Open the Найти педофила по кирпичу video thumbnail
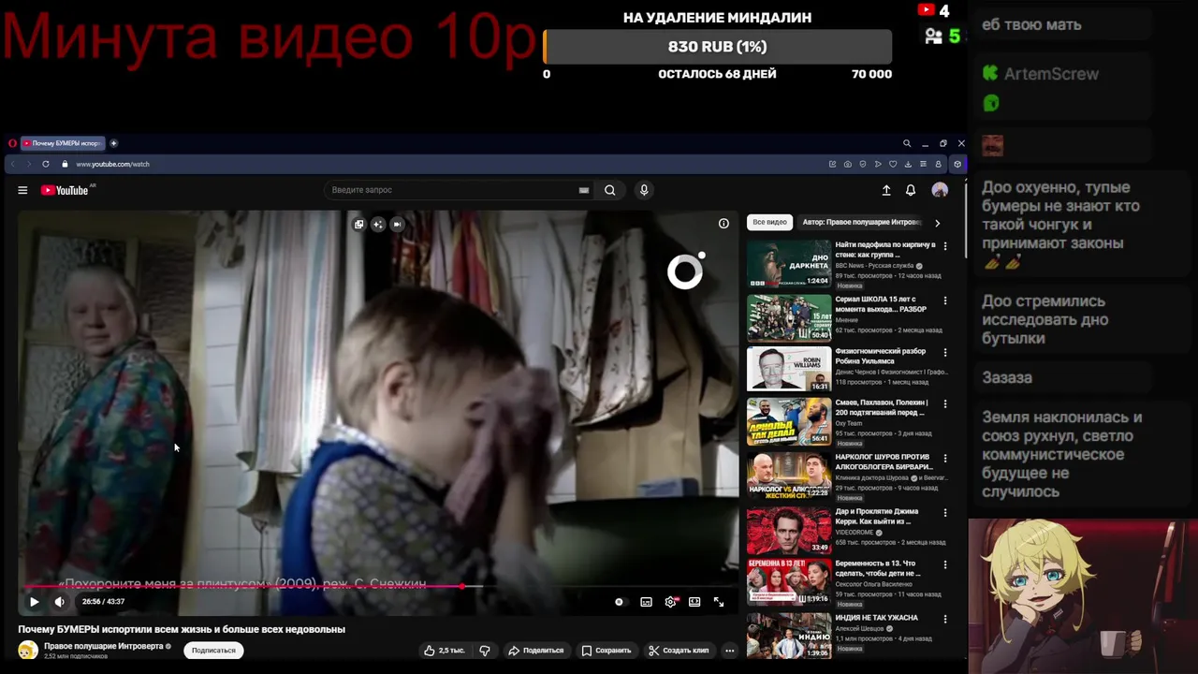Image resolution: width=1198 pixels, height=674 pixels. pyautogui.click(x=789, y=264)
